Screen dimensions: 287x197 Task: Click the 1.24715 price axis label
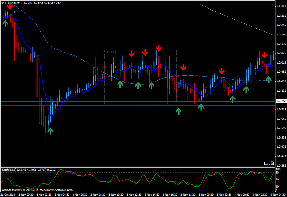(x=281, y=110)
